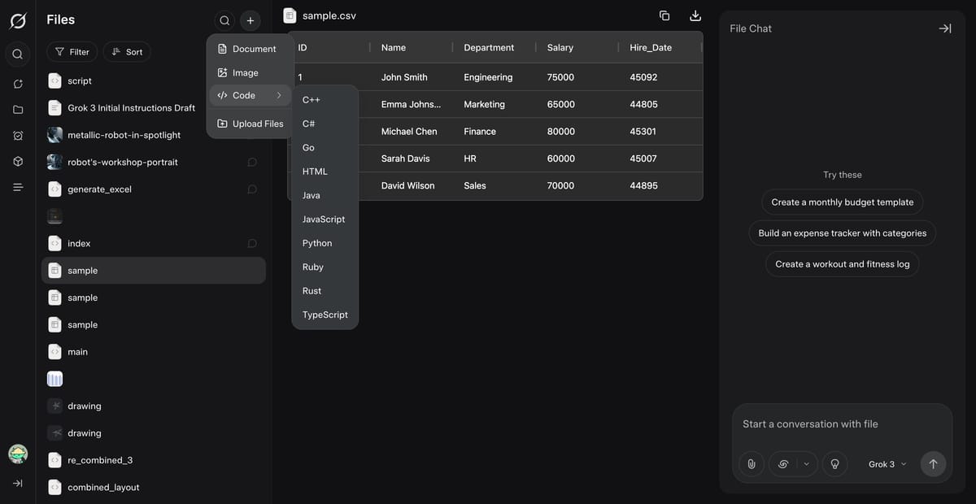Screen dimensions: 976x504
Task: Choose Python from the Code submenu
Action: click(x=316, y=242)
